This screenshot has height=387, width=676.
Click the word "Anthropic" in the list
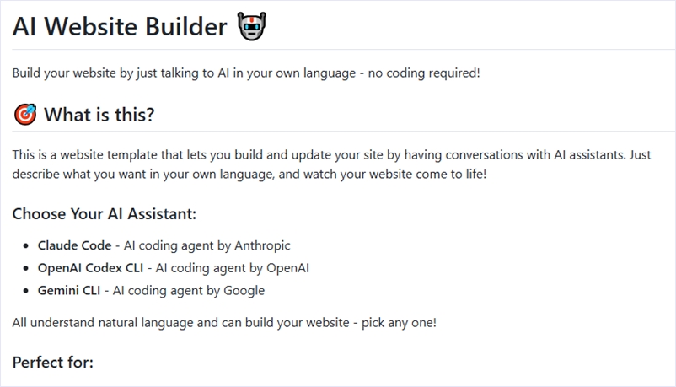coord(261,245)
